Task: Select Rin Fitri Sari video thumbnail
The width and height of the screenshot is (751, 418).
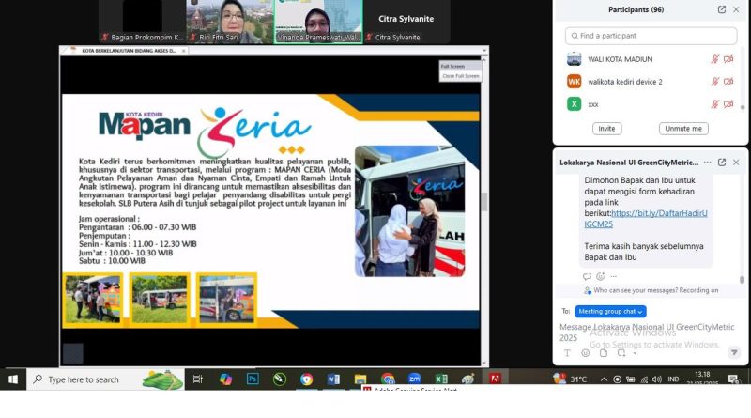Action: [230, 22]
